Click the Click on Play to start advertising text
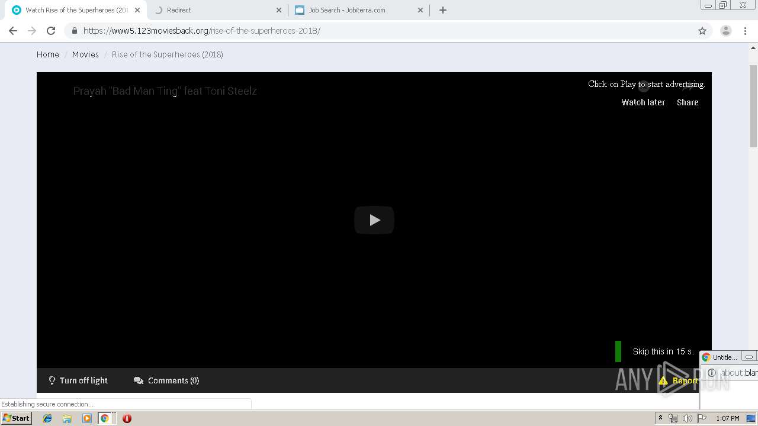 click(x=646, y=84)
